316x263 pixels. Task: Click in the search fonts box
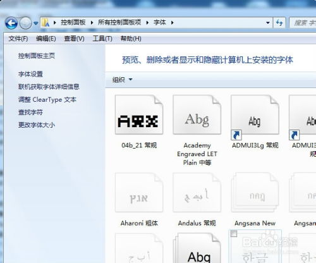click(303, 23)
